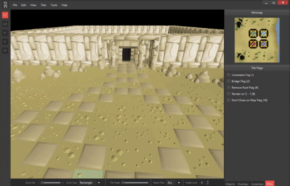Click the minimap preview image
Viewport: 290px width, 186px height.
[x=257, y=40]
